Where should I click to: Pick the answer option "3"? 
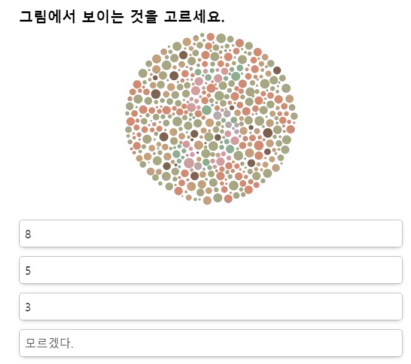point(210,307)
